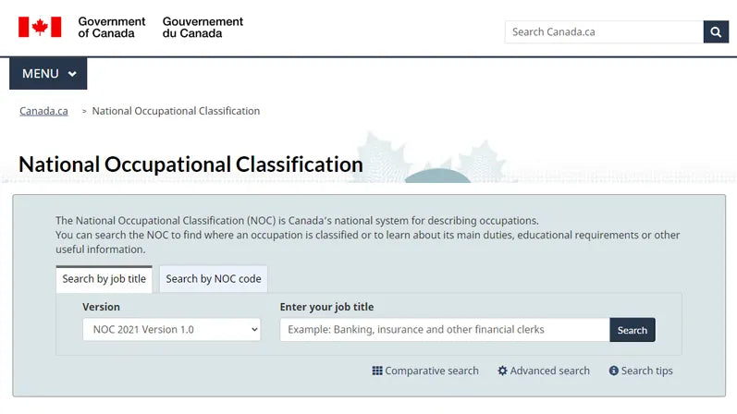Click the Gouvernement du Canada wordmark
The width and height of the screenshot is (737, 414).
click(x=203, y=28)
